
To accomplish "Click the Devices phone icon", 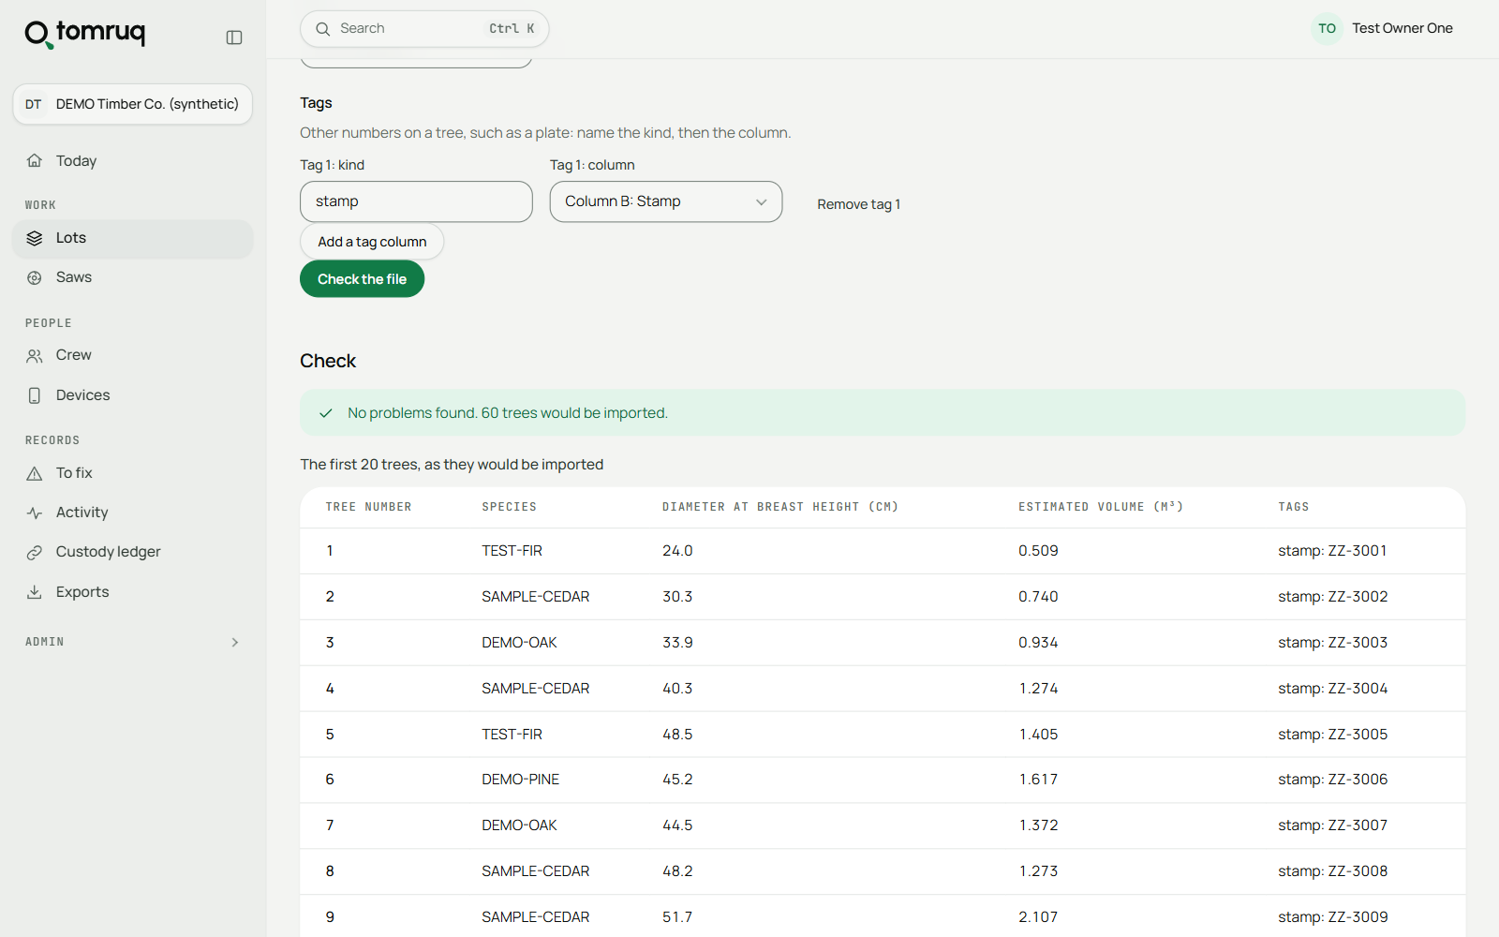I will coord(35,395).
